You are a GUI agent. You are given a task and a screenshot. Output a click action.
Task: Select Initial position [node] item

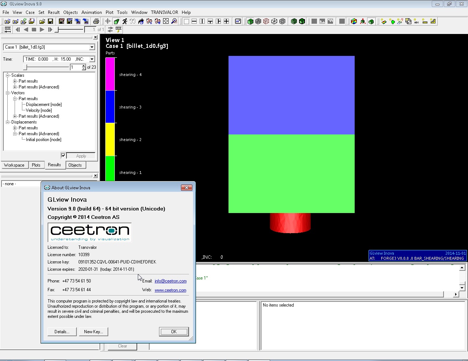(x=44, y=140)
